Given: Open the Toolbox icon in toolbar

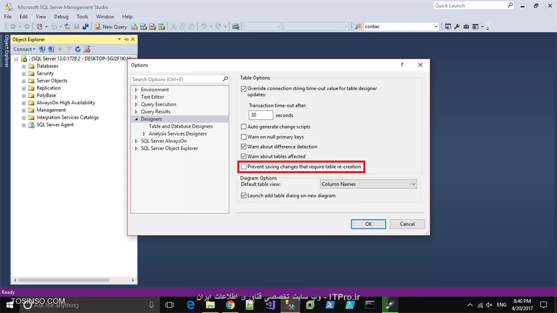Looking at the screenshot, I should tap(466, 27).
